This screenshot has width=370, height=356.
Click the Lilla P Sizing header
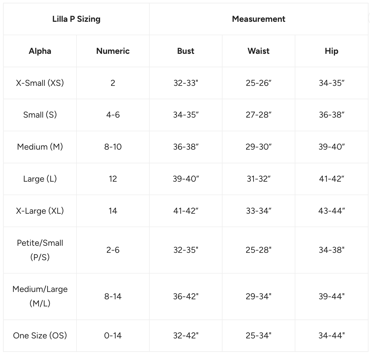pos(76,19)
